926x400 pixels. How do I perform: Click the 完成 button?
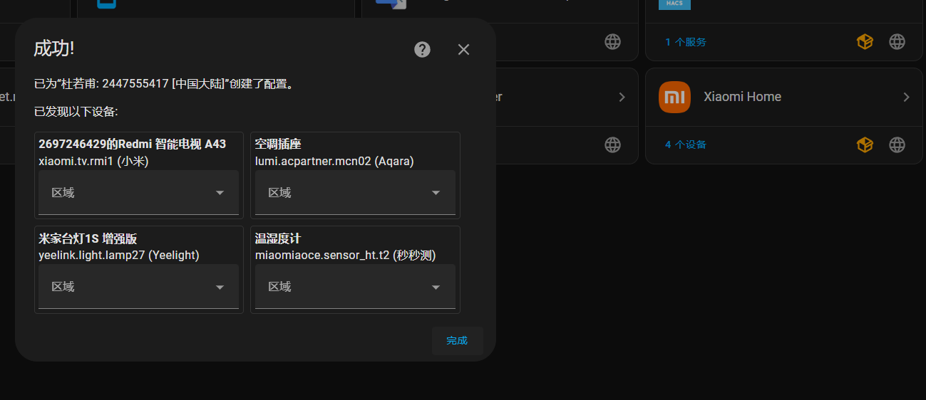click(x=457, y=340)
